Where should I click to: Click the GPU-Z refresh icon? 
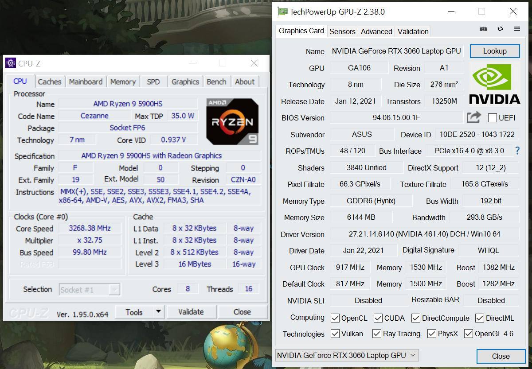coord(500,29)
